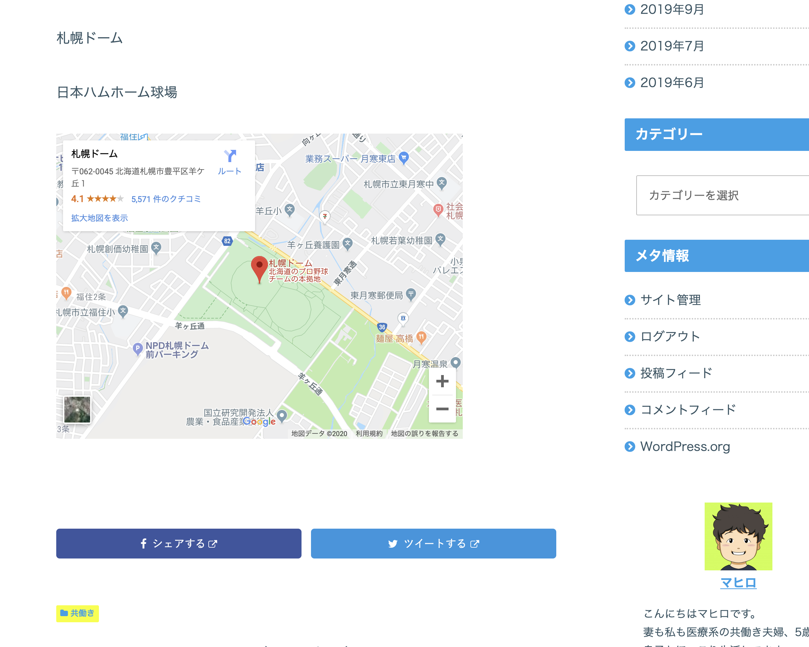The width and height of the screenshot is (809, 647).
Task: Open 2019年9月 archive link
Action: [672, 9]
